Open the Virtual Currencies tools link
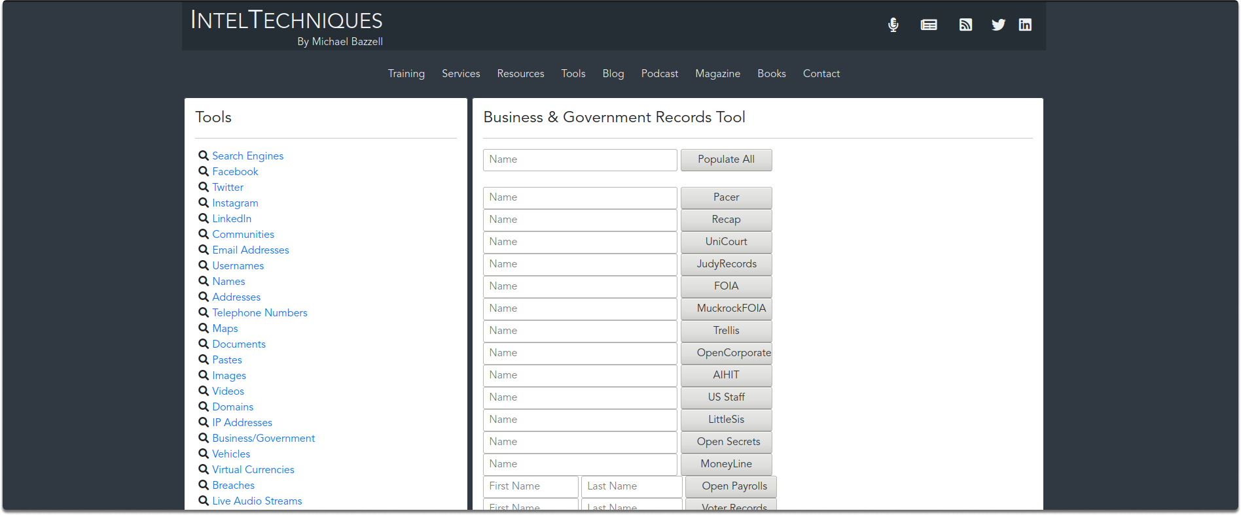 (x=253, y=469)
